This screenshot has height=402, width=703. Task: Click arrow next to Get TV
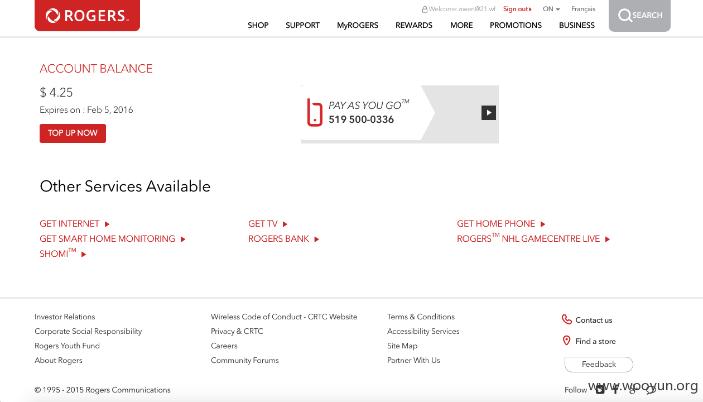(285, 224)
